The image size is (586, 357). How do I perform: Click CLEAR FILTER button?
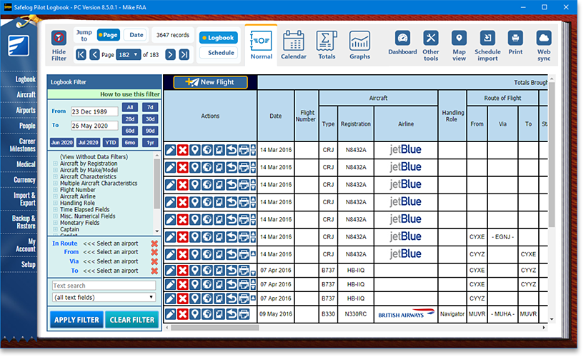pos(132,320)
